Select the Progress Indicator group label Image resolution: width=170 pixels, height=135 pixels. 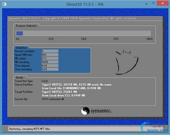26,26
